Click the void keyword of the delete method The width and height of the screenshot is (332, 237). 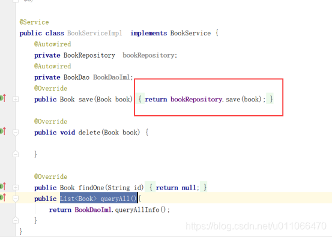(67, 133)
